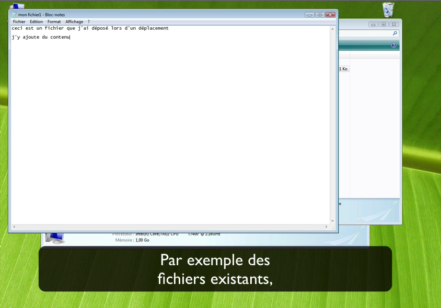Minimize the mon fichier1 Bloc-notes window

[x=310, y=15]
